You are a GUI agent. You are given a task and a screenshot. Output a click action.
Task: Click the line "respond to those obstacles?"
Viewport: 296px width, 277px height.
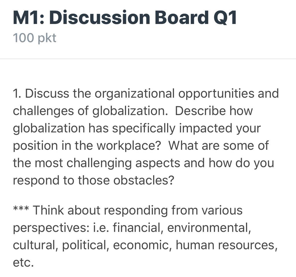93,180
